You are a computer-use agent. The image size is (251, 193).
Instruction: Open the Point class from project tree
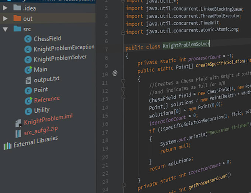(x=41, y=90)
